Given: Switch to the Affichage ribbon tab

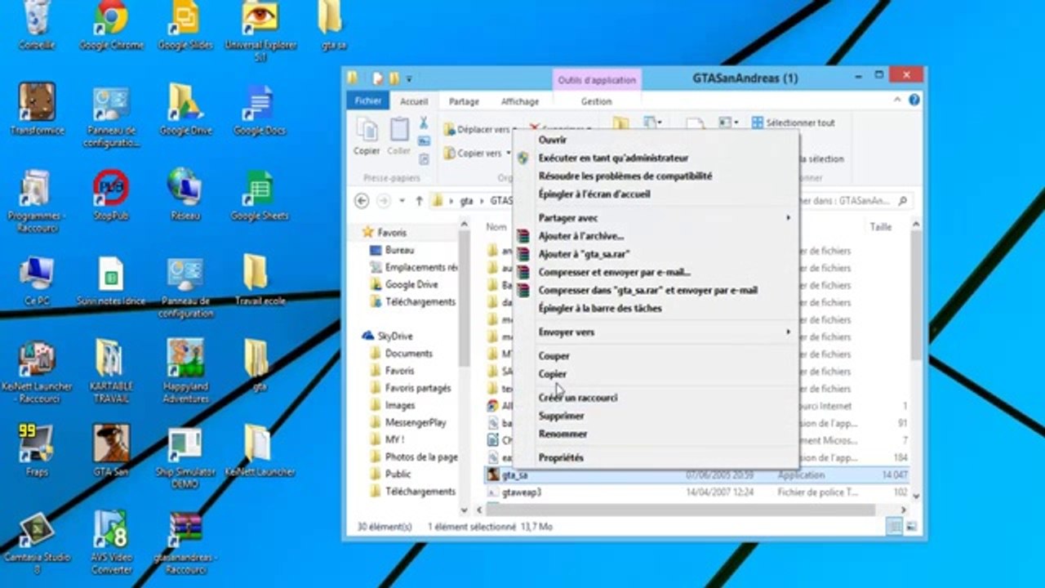Looking at the screenshot, I should click(520, 101).
